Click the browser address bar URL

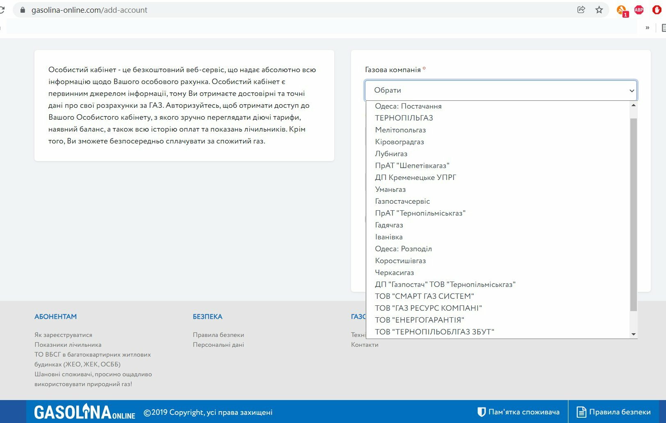coord(89,10)
